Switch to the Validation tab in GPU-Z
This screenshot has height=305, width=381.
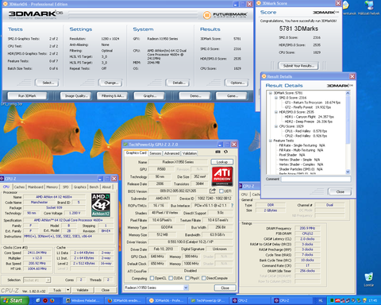point(190,153)
